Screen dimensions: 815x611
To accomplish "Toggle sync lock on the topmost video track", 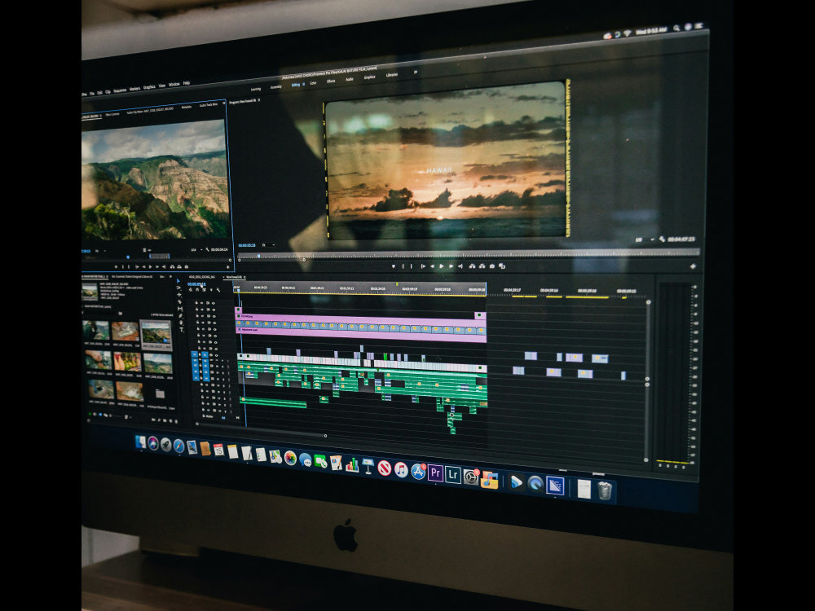I will tap(207, 303).
